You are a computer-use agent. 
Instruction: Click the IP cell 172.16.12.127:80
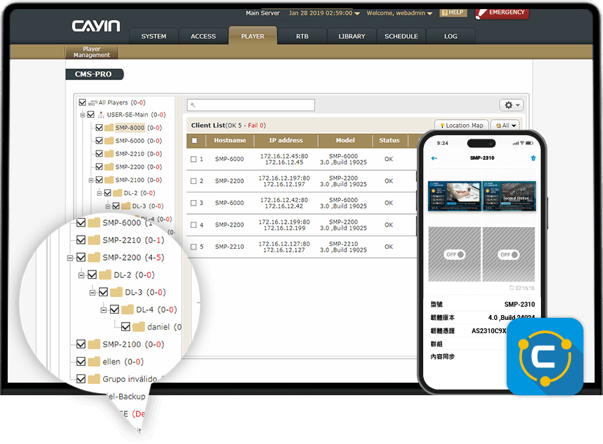point(284,244)
